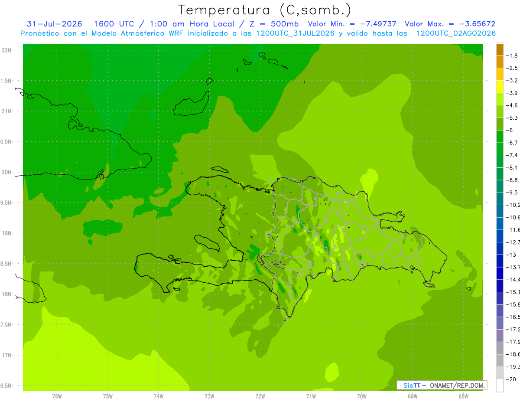Click the '17N' latitude label
This screenshot has width=520, height=402.
coord(7,355)
